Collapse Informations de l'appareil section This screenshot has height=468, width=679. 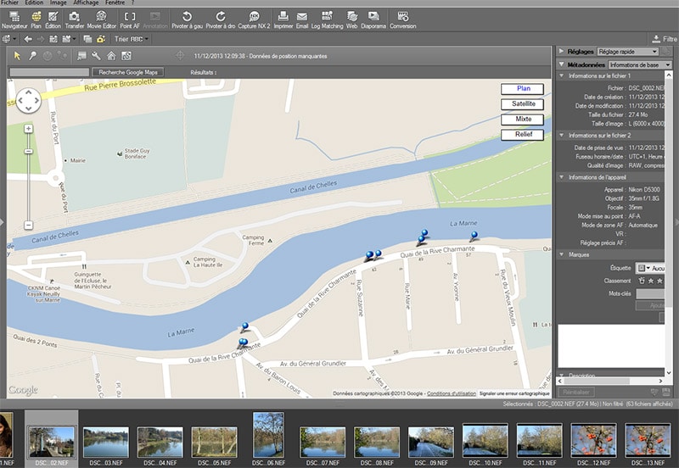pos(562,177)
